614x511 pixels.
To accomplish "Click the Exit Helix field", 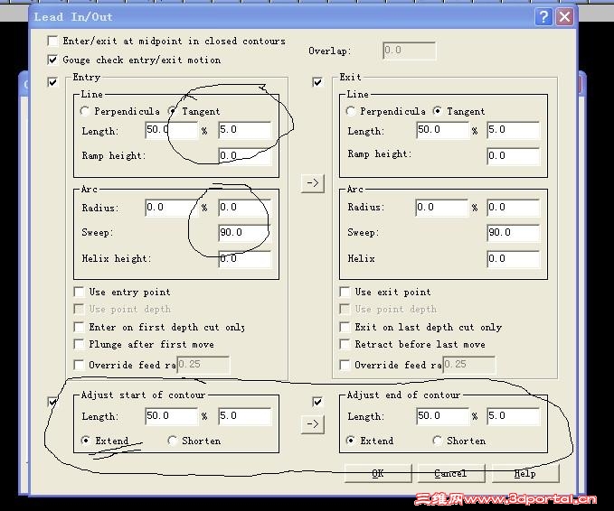I will (514, 259).
